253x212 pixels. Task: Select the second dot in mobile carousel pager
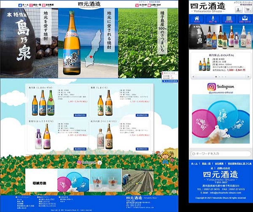click(x=219, y=77)
